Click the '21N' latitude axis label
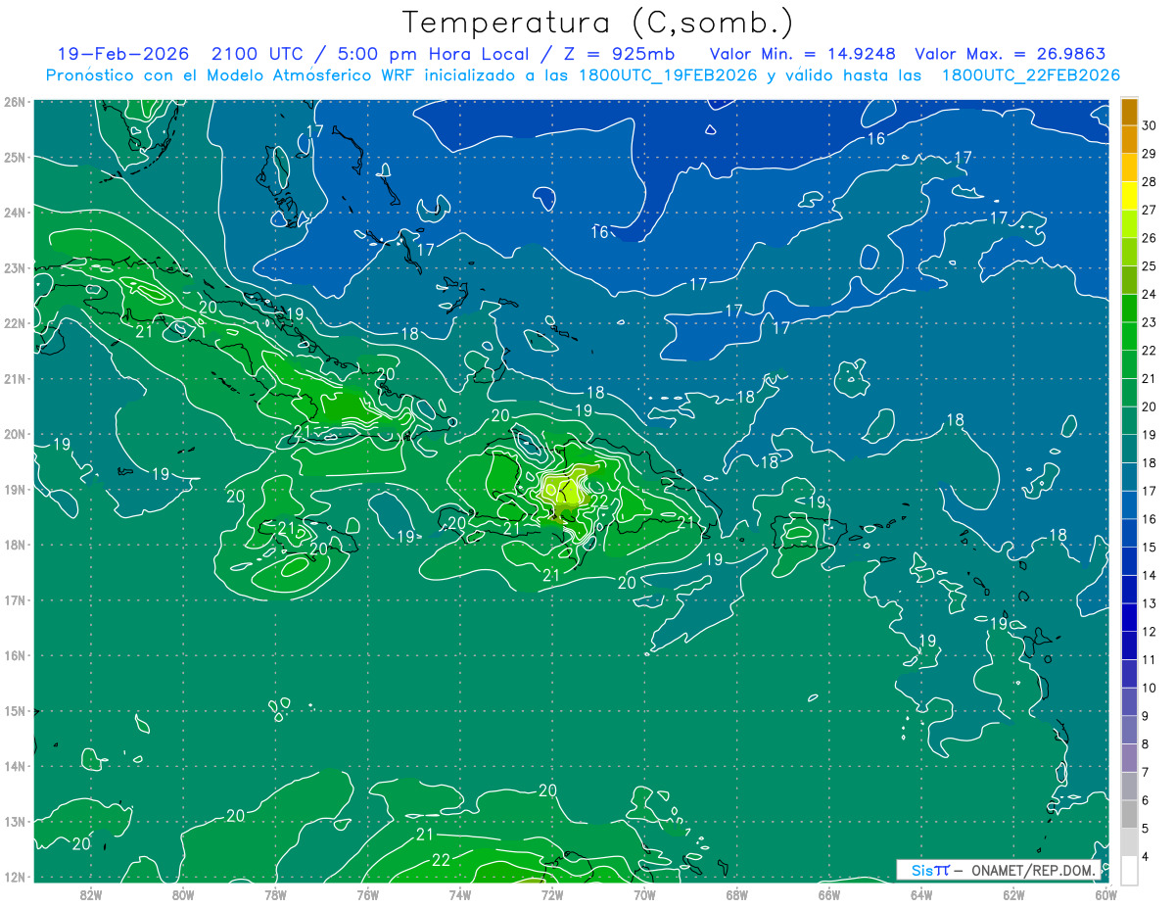 click(x=14, y=378)
